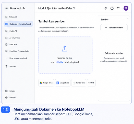Open the purple G account avatar
Screen dimensions: 134x124
click(126, 8)
